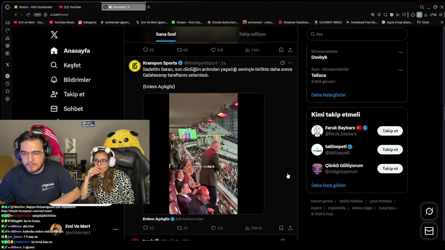
Task: Open the Grok floating button
Action: coord(429,211)
